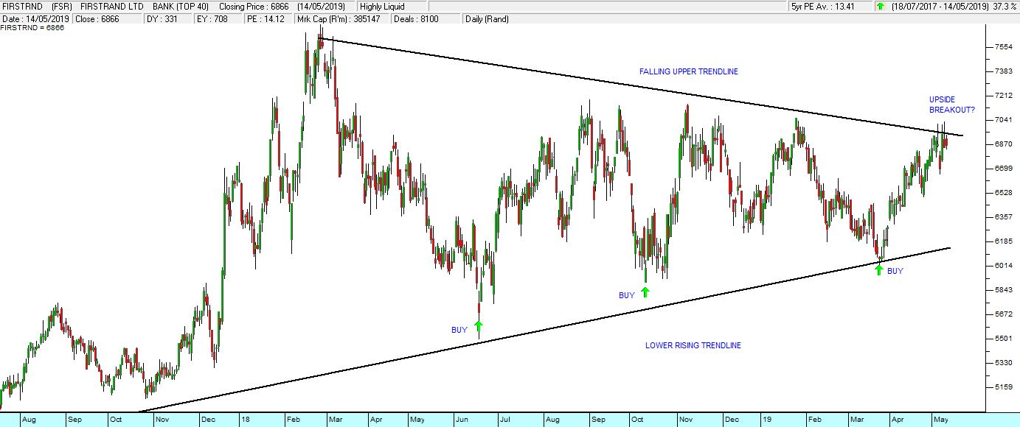The height and width of the screenshot is (427, 1020).
Task: Click the BUY label near the October low
Action: (626, 295)
